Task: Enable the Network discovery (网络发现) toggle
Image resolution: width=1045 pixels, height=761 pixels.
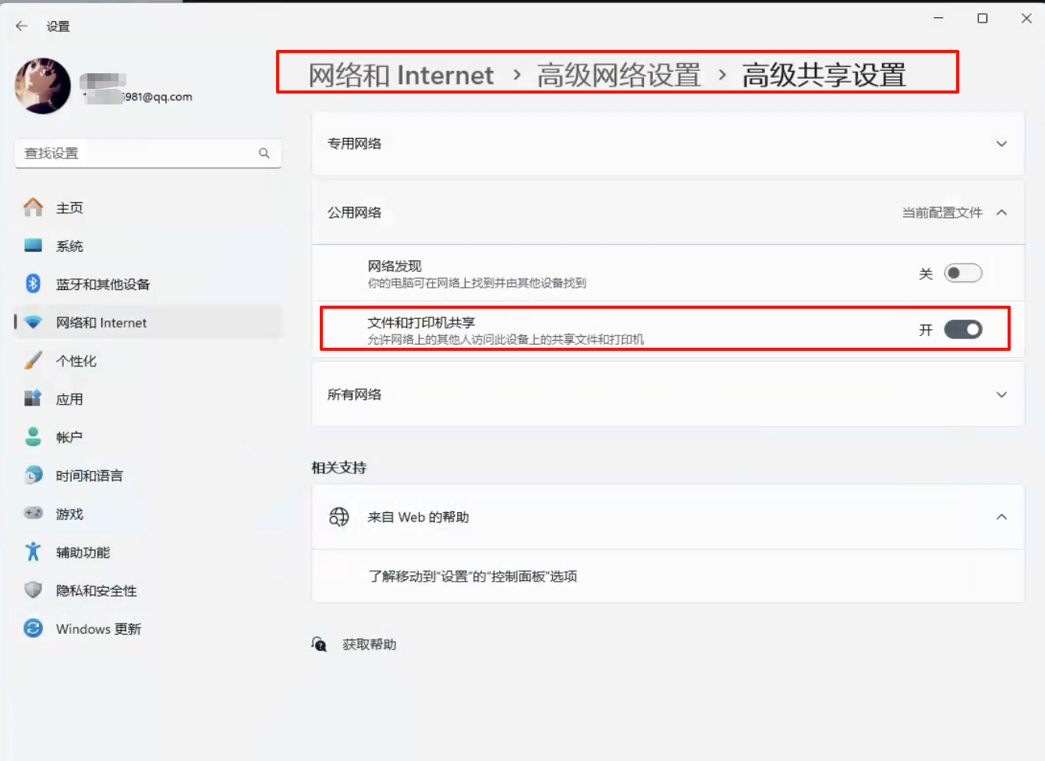Action: pos(962,274)
